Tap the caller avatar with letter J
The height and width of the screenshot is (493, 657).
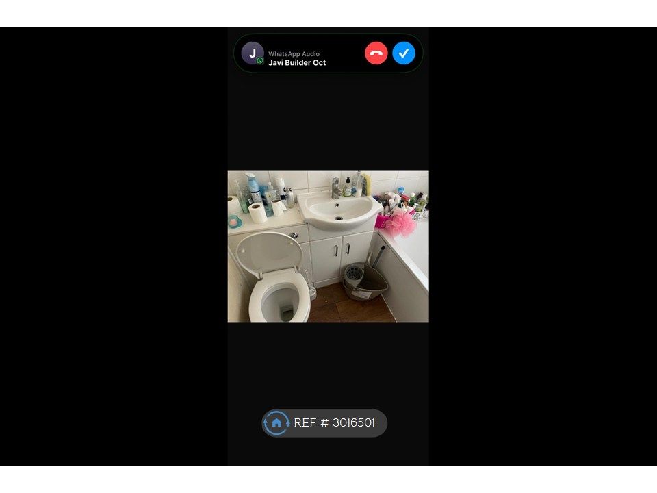click(253, 53)
